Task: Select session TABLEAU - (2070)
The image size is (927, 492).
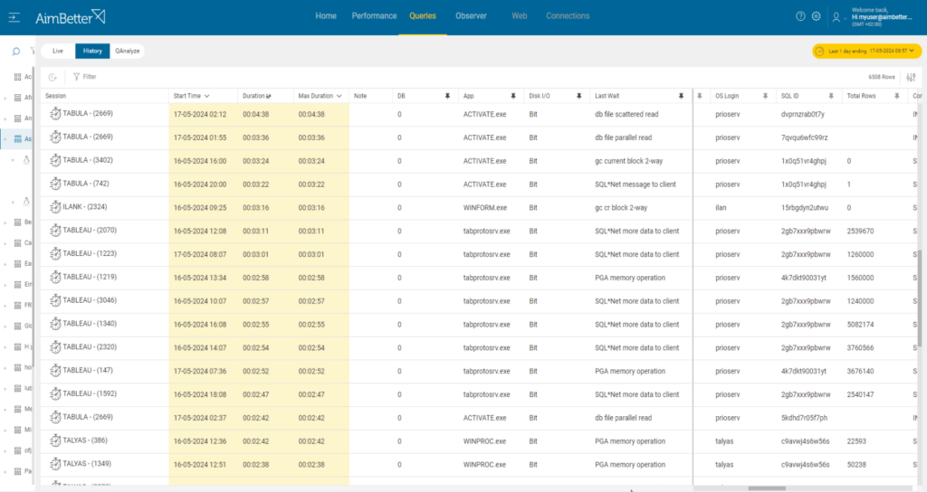Action: (90, 231)
